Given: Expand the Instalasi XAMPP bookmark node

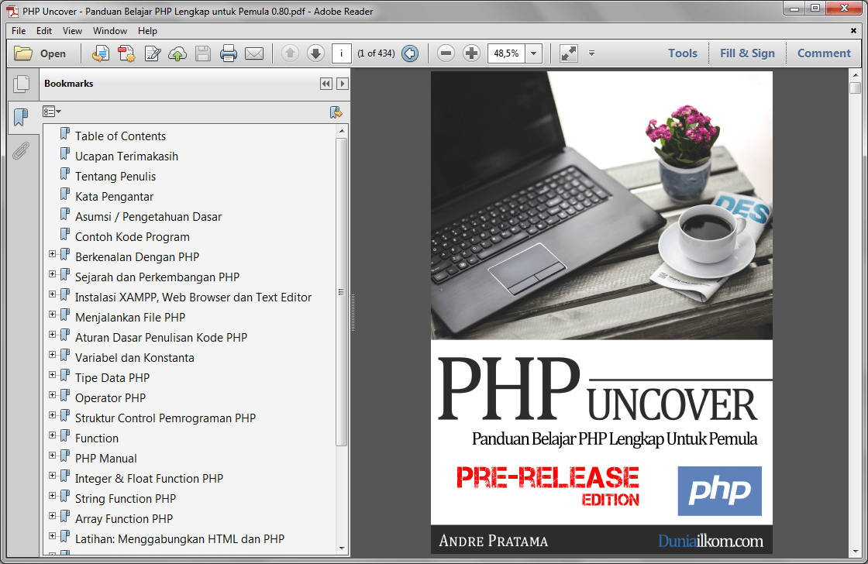Looking at the screenshot, I should [x=52, y=294].
